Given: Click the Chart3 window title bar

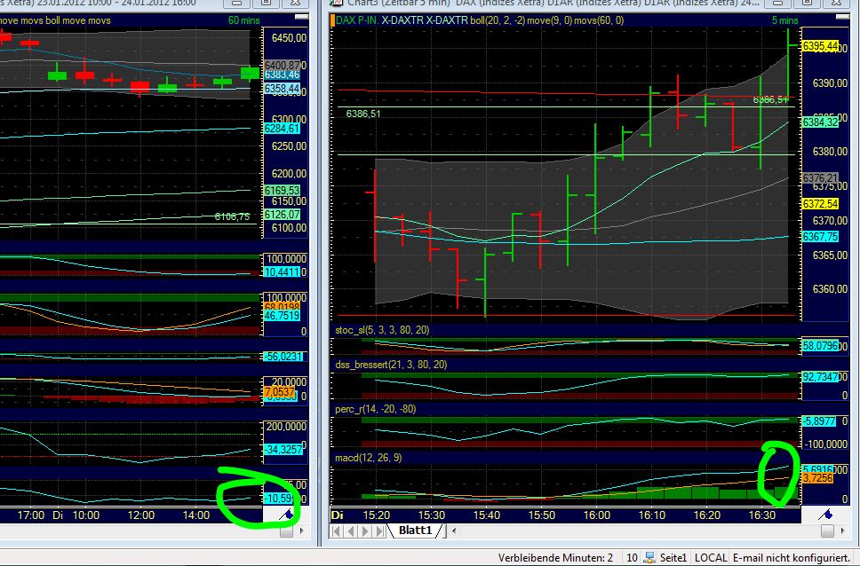Looking at the screenshot, I should 533,5.
